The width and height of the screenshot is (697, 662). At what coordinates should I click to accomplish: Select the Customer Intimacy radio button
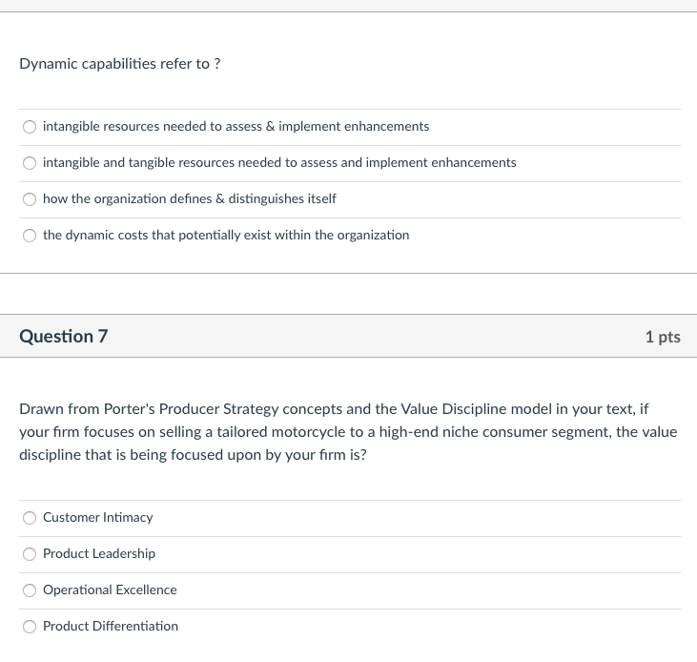31,518
